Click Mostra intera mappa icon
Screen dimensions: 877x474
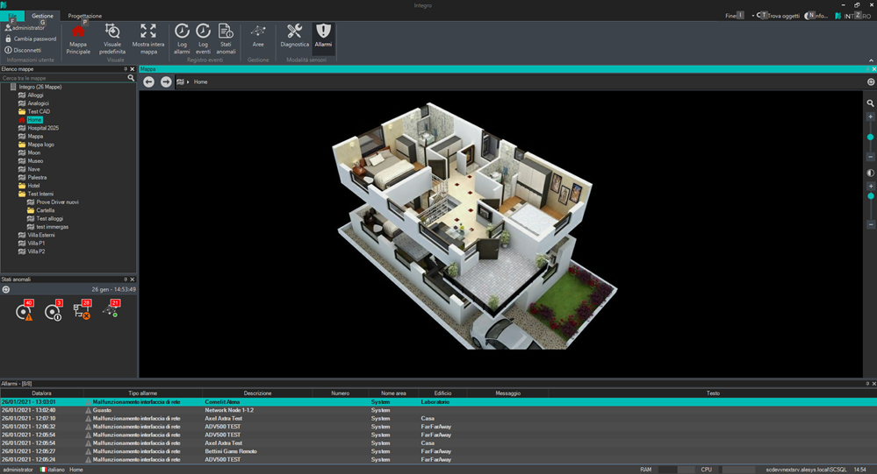tap(148, 32)
